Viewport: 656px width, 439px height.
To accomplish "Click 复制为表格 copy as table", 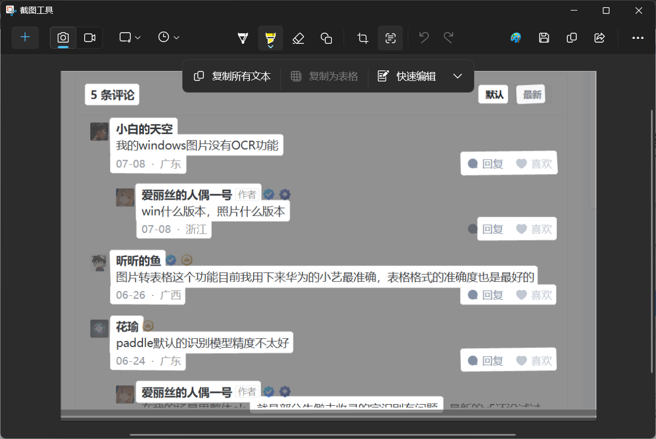I will [325, 76].
